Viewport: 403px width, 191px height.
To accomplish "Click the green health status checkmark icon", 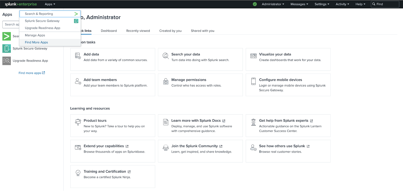I will tap(255, 4).
